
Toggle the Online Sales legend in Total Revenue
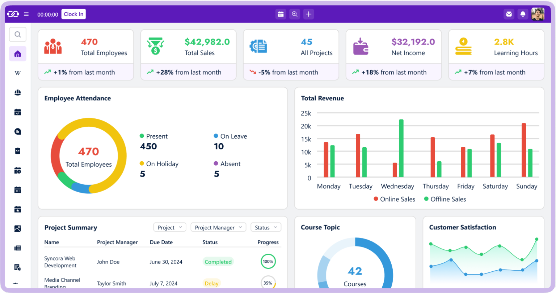(x=394, y=199)
